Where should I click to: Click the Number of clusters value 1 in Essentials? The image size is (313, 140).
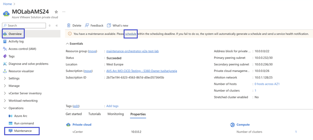point(255,90)
